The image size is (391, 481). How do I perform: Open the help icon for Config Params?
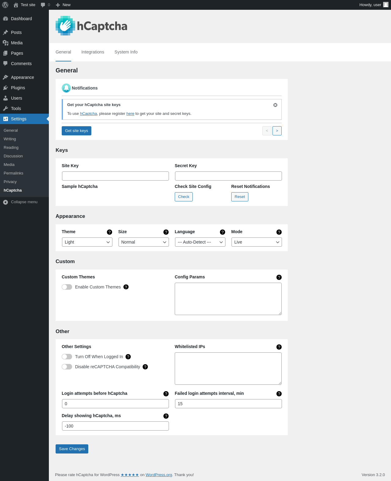[279, 277]
